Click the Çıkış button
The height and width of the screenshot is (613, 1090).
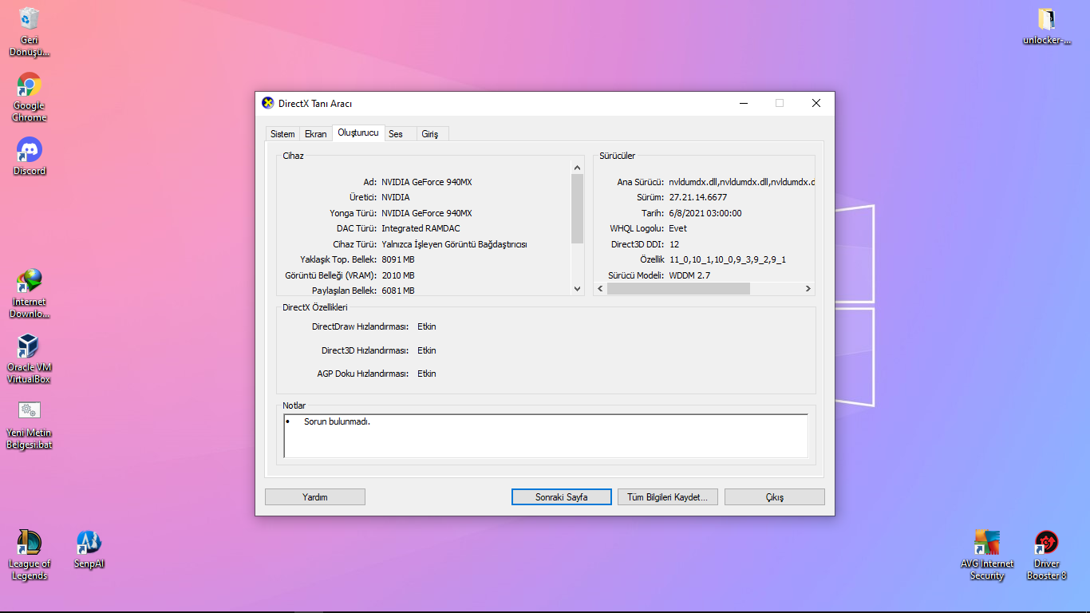775,497
